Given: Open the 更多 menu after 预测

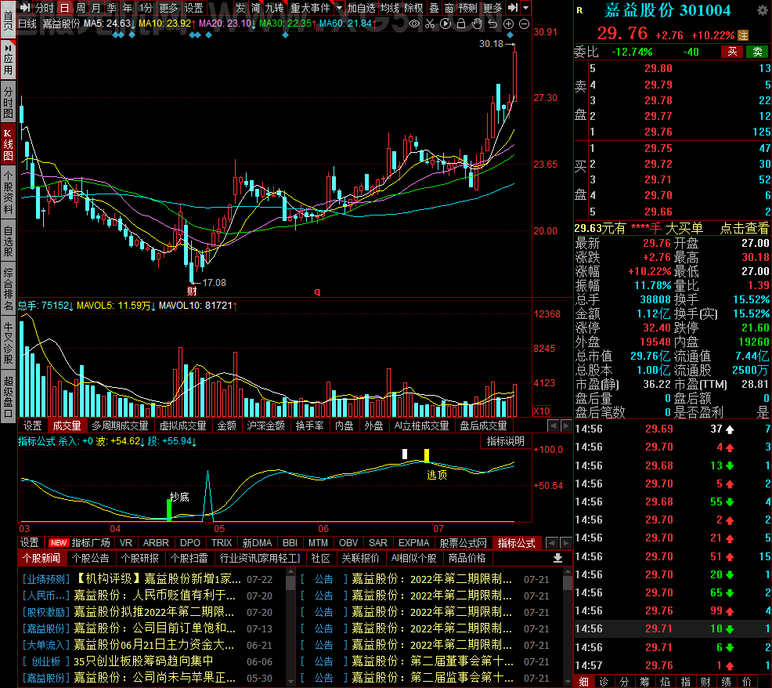Looking at the screenshot, I should tap(492, 8).
